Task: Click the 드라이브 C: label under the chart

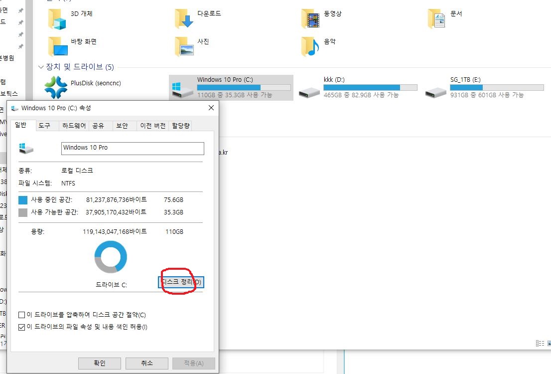Action: pos(112,285)
